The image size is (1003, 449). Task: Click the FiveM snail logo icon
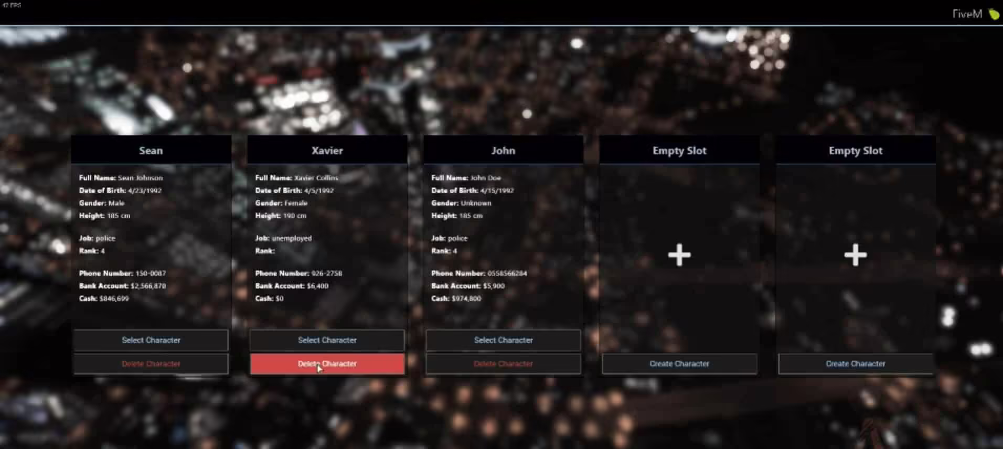(994, 14)
